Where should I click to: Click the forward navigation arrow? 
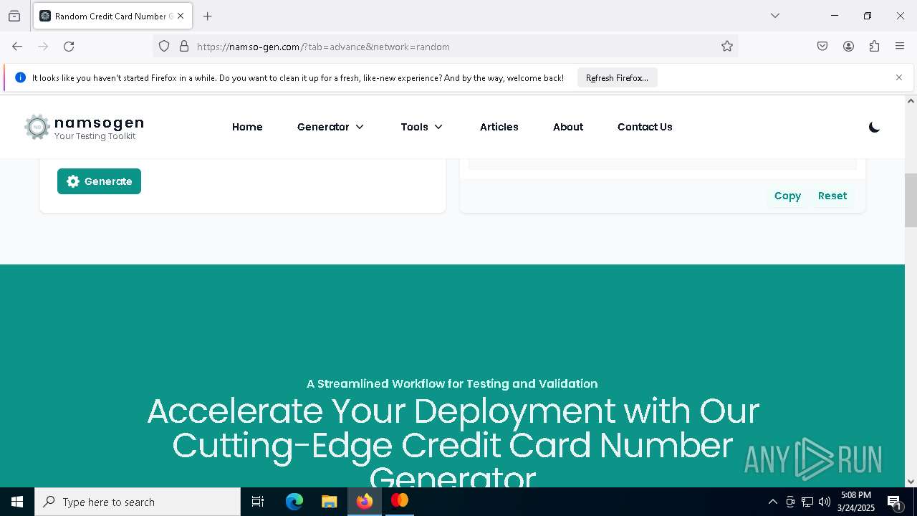tap(43, 47)
